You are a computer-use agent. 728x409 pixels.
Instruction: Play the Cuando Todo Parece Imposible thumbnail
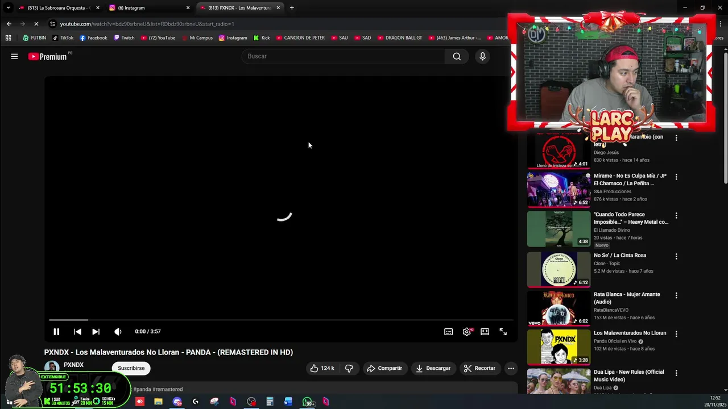(x=559, y=228)
